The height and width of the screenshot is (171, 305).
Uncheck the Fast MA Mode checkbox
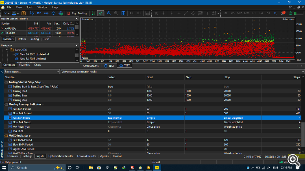[10, 118]
